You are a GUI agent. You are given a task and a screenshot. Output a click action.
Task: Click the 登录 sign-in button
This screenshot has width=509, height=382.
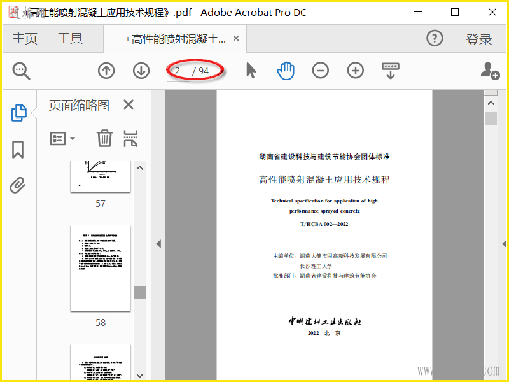click(x=479, y=39)
